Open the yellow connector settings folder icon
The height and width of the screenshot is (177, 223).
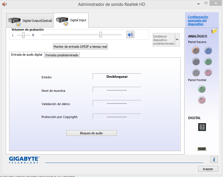coord(214,31)
